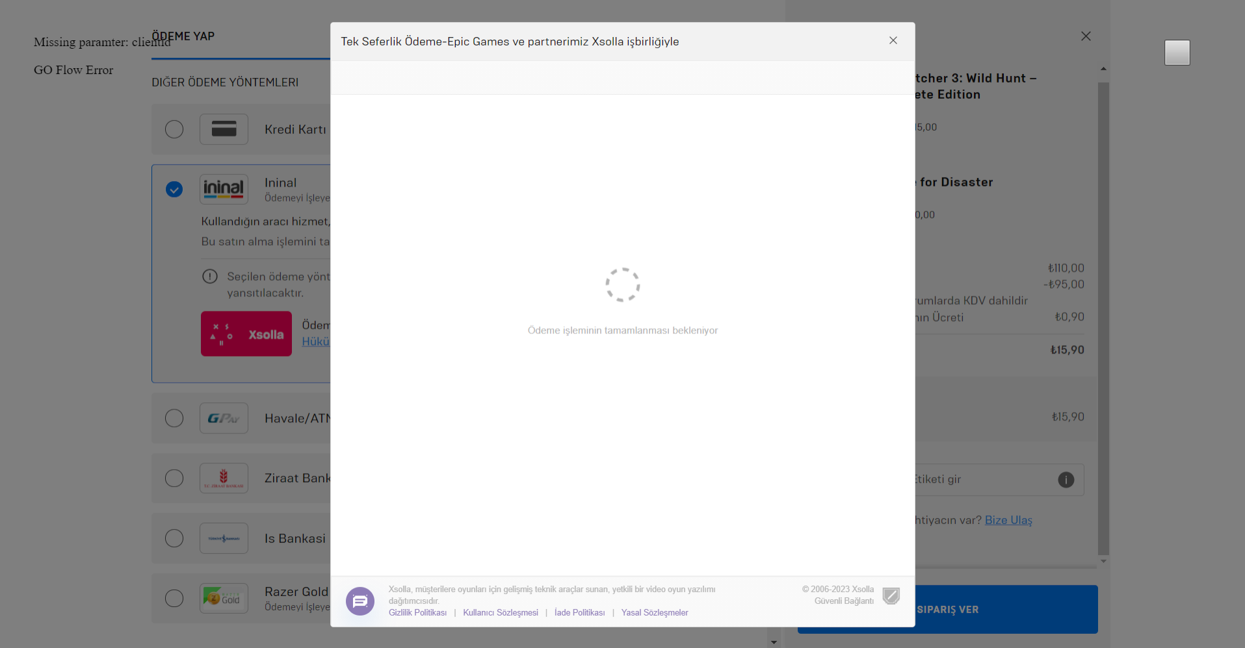Click order summary scrollbar up arrow

tap(1103, 69)
